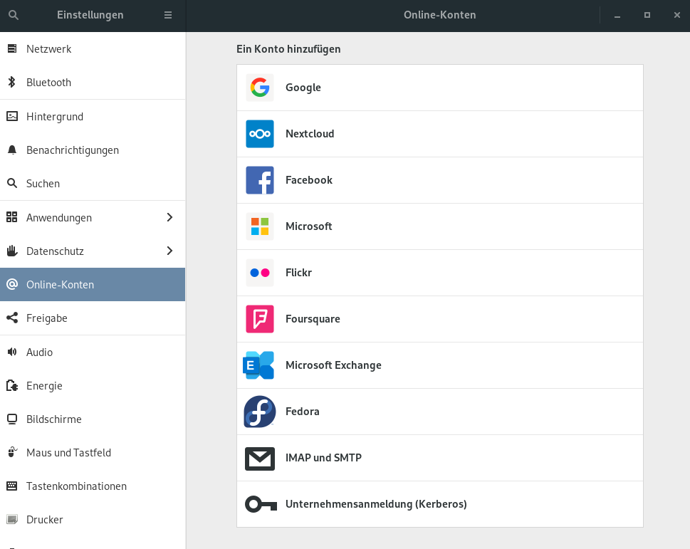Open the settings search magnifier icon
This screenshot has width=690, height=549.
[14, 15]
